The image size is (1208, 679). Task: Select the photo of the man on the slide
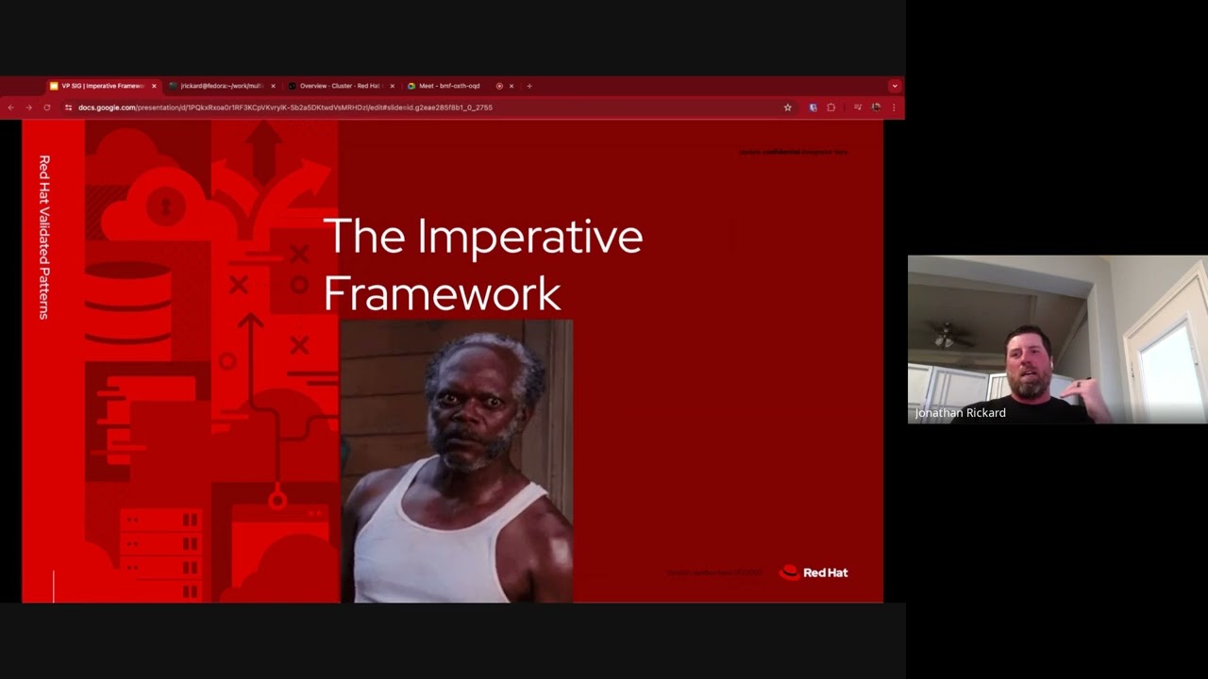457,461
